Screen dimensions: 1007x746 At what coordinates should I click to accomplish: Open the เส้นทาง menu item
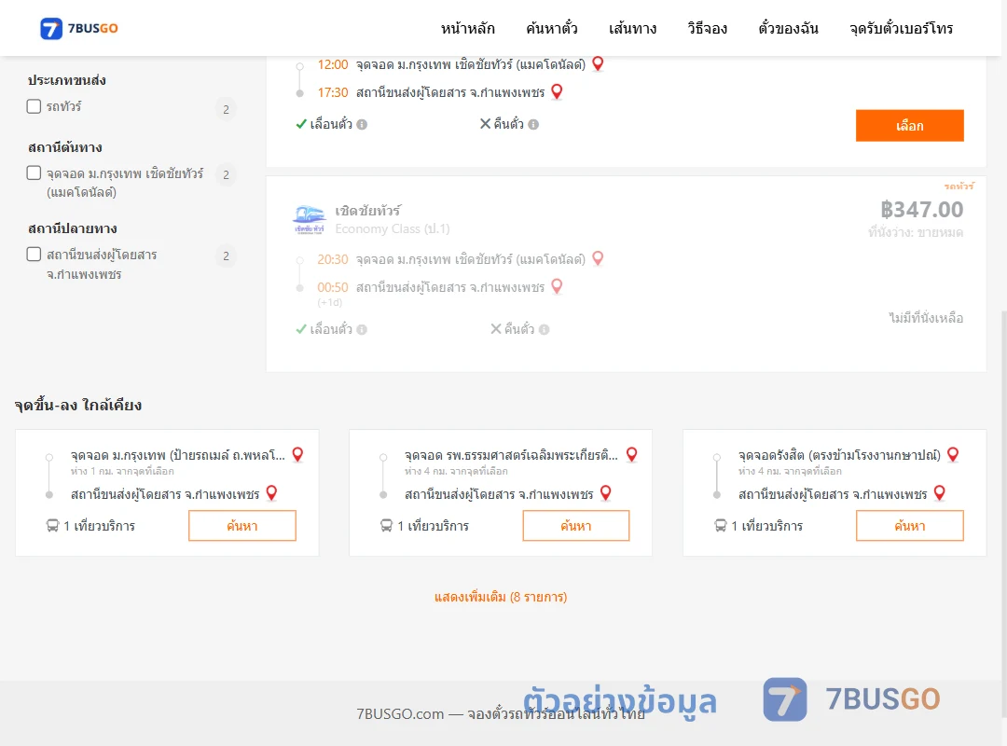click(632, 28)
